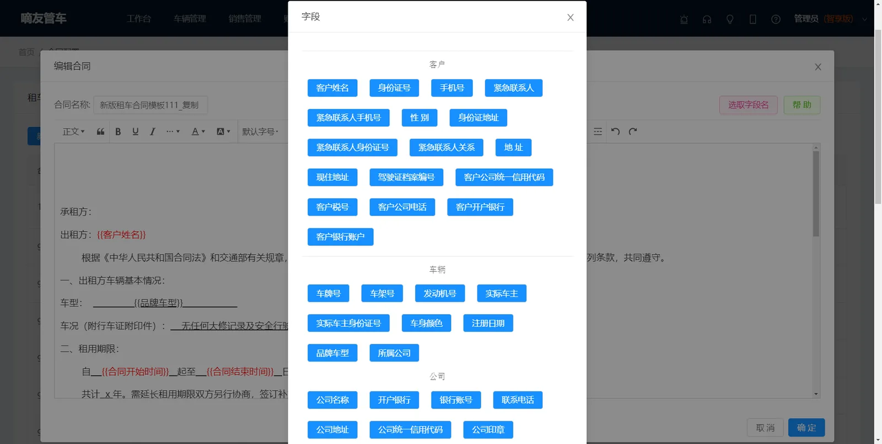Edit the 合同名称 input field

[150, 105]
